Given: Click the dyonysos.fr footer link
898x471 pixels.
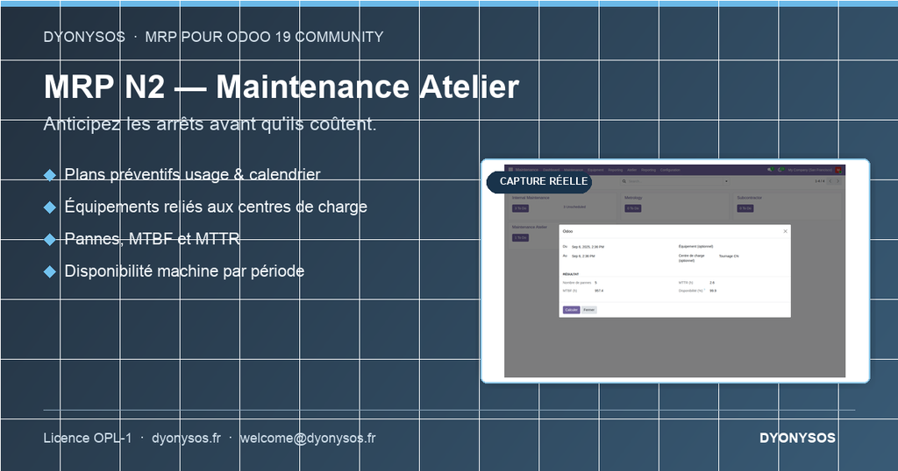Looking at the screenshot, I should tap(186, 438).
